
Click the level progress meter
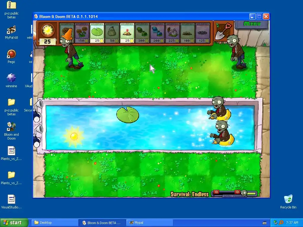(x=234, y=193)
